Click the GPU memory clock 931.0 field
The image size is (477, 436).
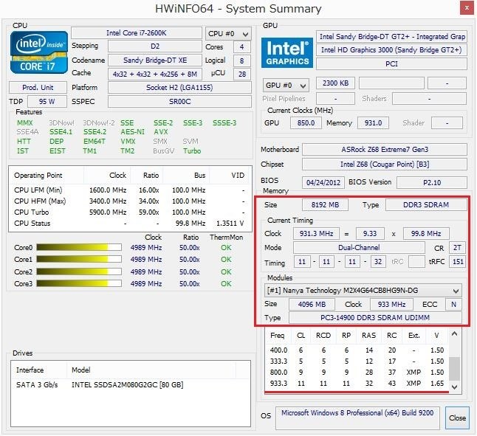373,122
